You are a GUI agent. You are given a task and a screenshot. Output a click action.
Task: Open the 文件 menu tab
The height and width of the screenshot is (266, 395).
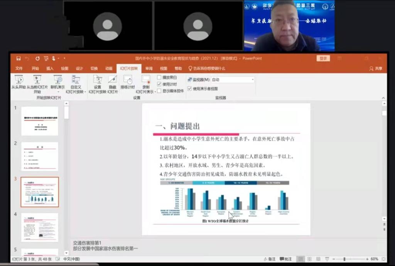click(x=19, y=69)
